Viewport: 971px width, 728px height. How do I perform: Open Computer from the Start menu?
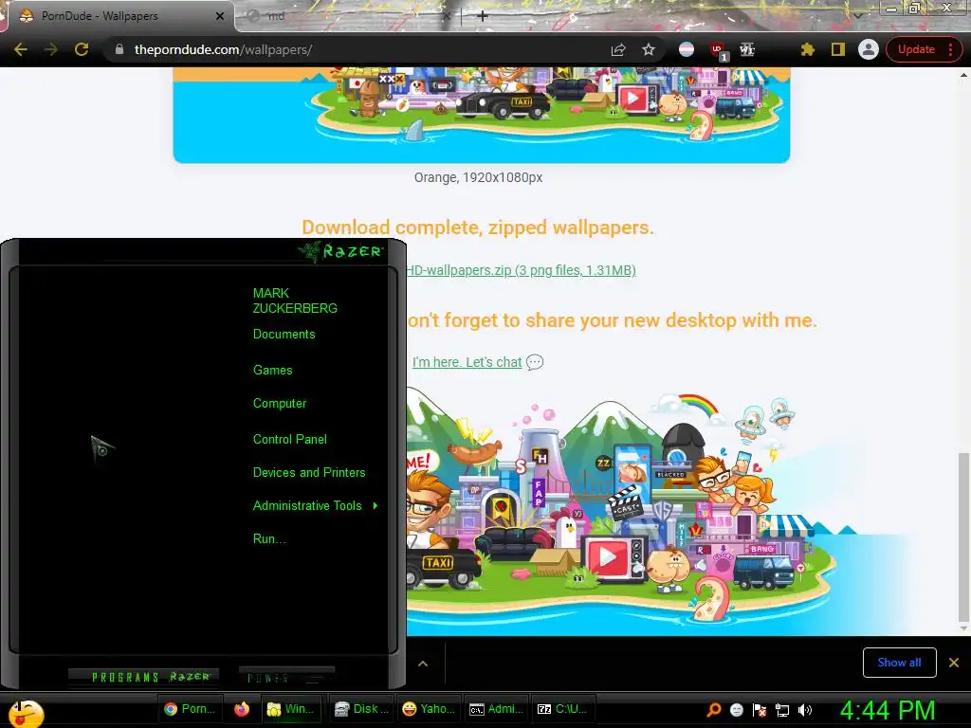pos(280,404)
